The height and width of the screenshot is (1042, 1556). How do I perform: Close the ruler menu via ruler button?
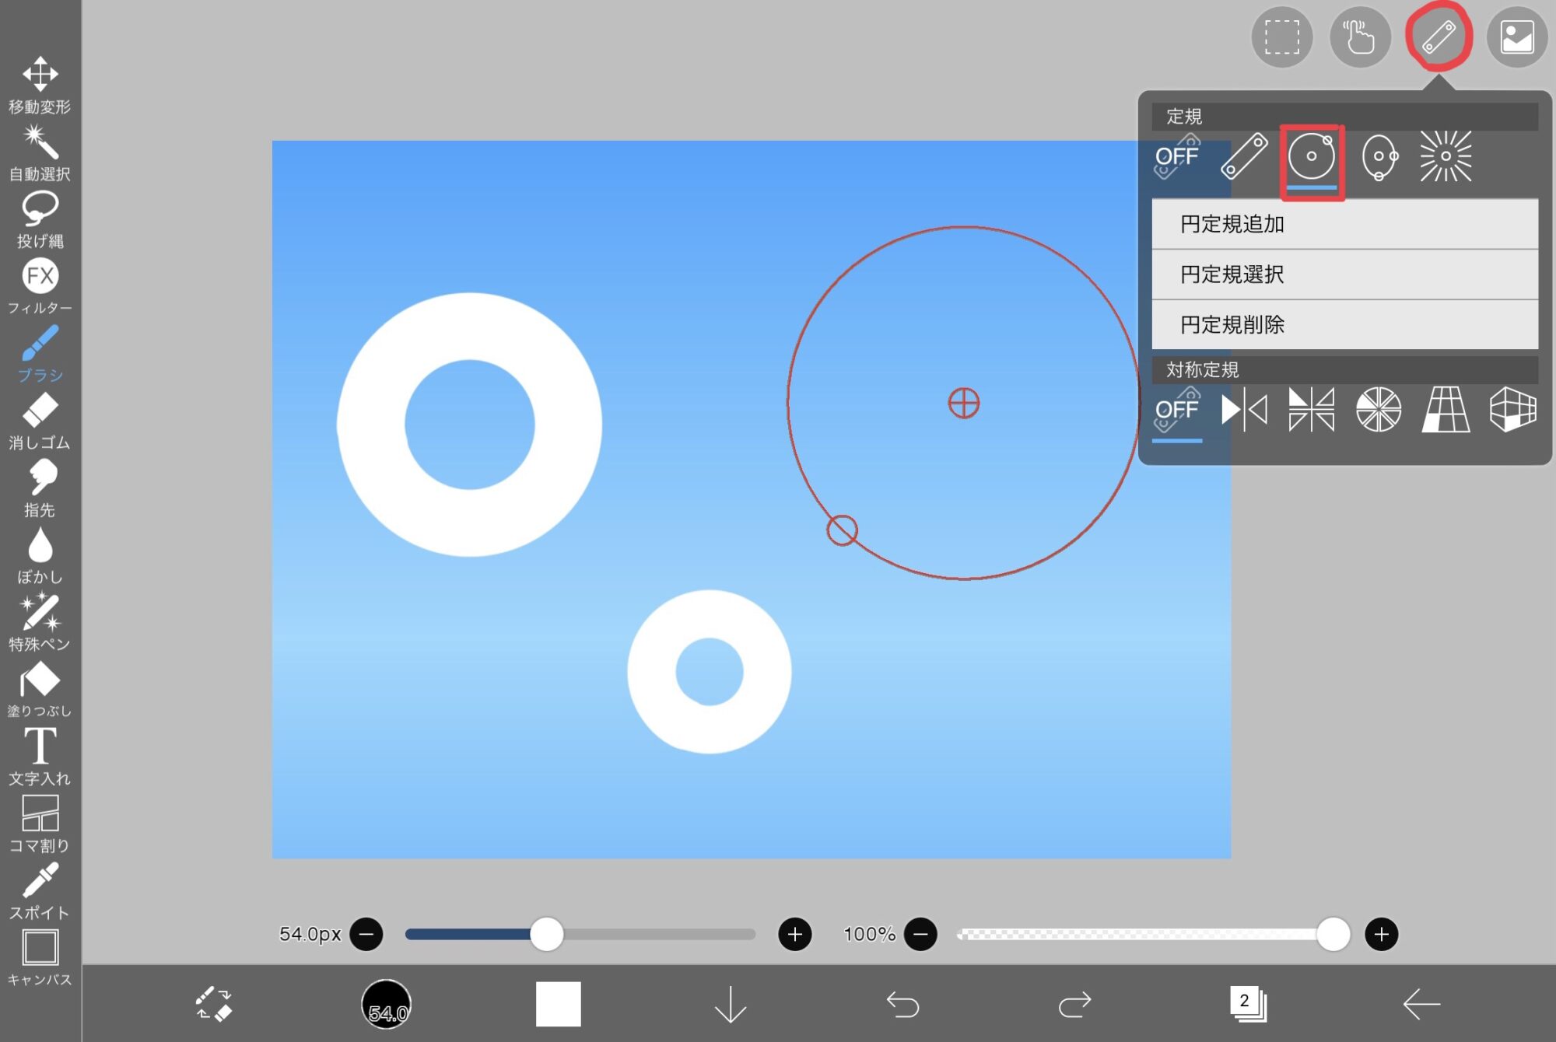(1439, 37)
